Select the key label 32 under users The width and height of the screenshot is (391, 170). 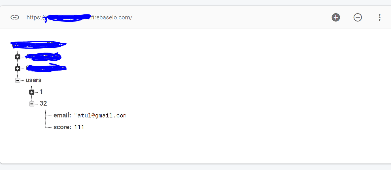(43, 104)
